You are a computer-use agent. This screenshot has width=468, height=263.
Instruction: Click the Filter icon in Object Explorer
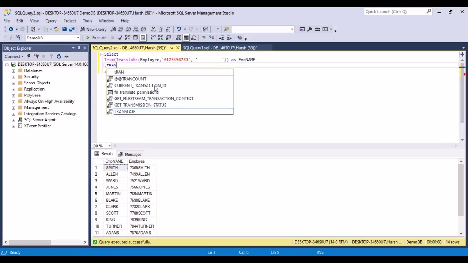click(51, 56)
